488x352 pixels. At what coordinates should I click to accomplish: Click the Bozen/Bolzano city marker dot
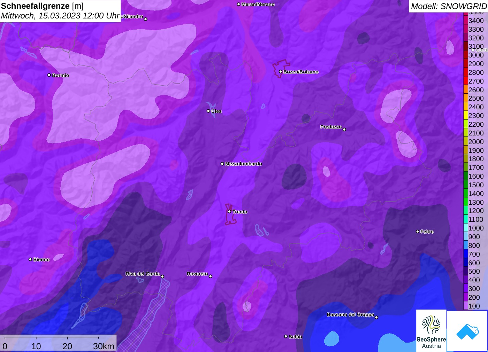coord(281,72)
